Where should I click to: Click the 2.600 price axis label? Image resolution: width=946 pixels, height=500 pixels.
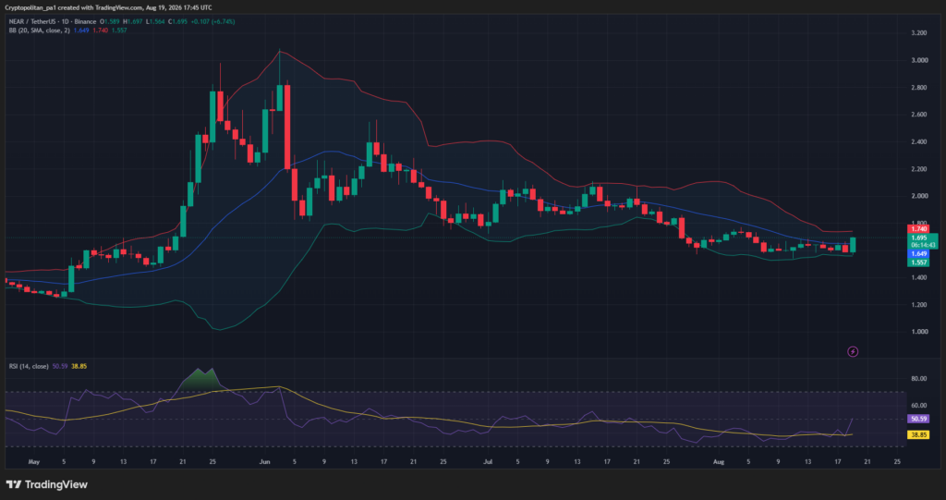[918, 115]
